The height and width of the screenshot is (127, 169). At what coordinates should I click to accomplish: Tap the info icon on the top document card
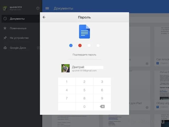click(x=147, y=63)
